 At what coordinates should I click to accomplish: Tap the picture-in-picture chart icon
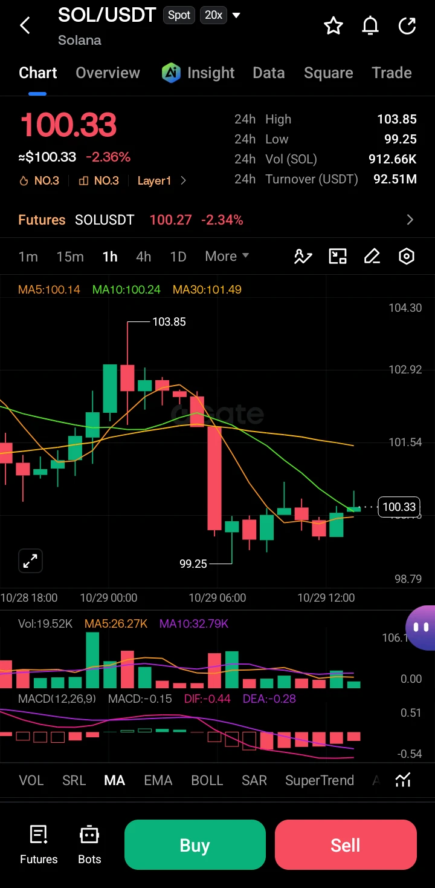tap(338, 257)
